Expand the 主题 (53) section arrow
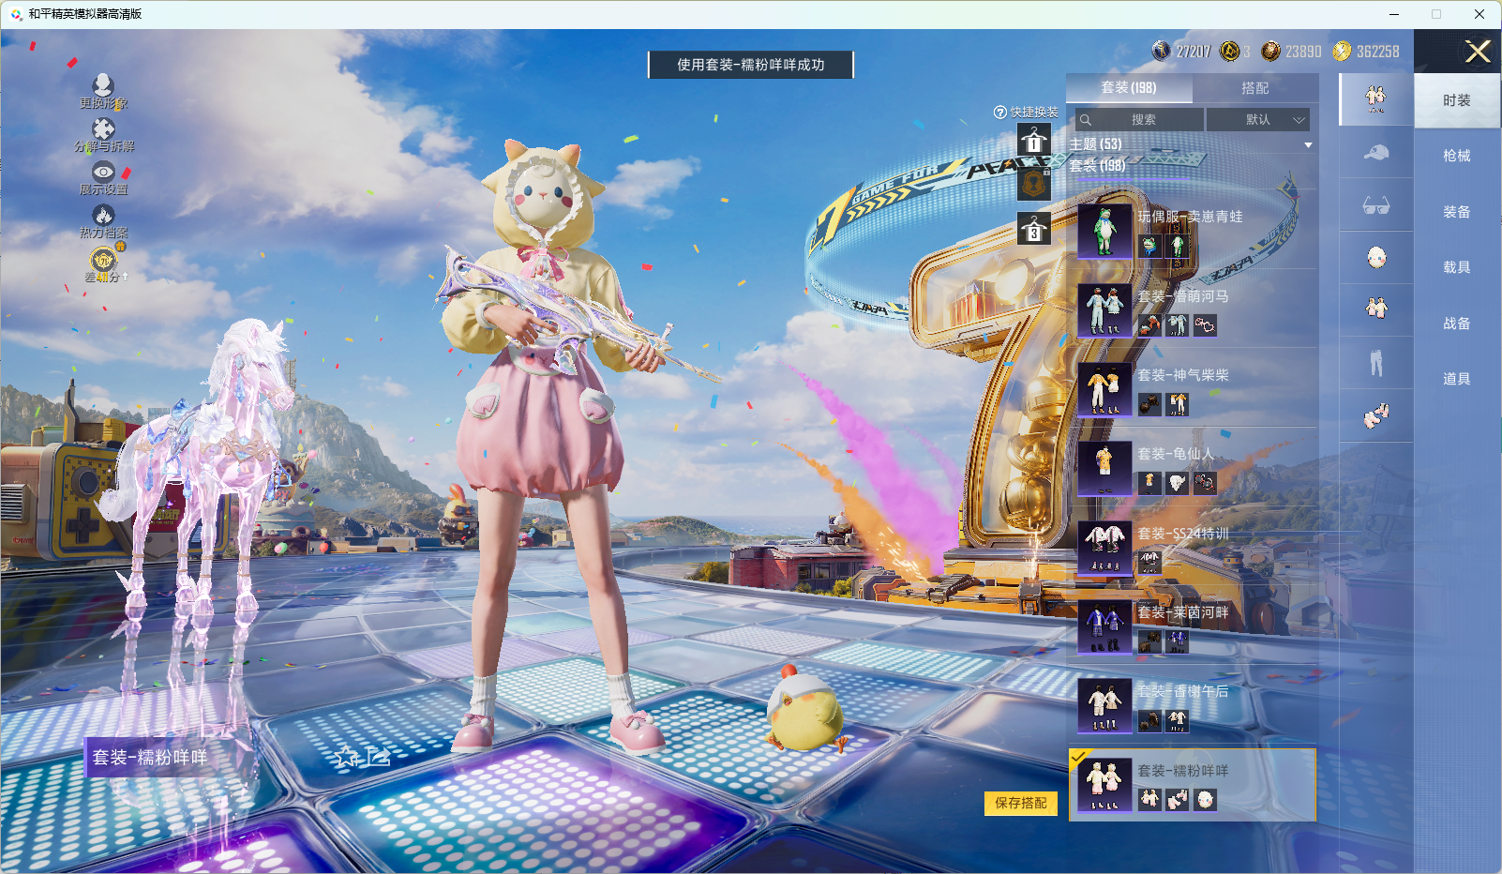Image resolution: width=1502 pixels, height=874 pixels. pos(1308,145)
